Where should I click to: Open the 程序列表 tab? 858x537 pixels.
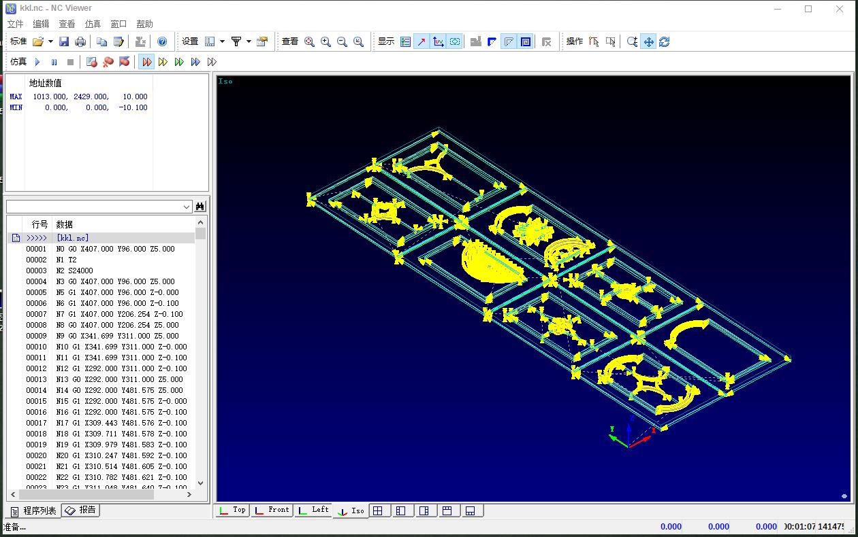coord(33,510)
